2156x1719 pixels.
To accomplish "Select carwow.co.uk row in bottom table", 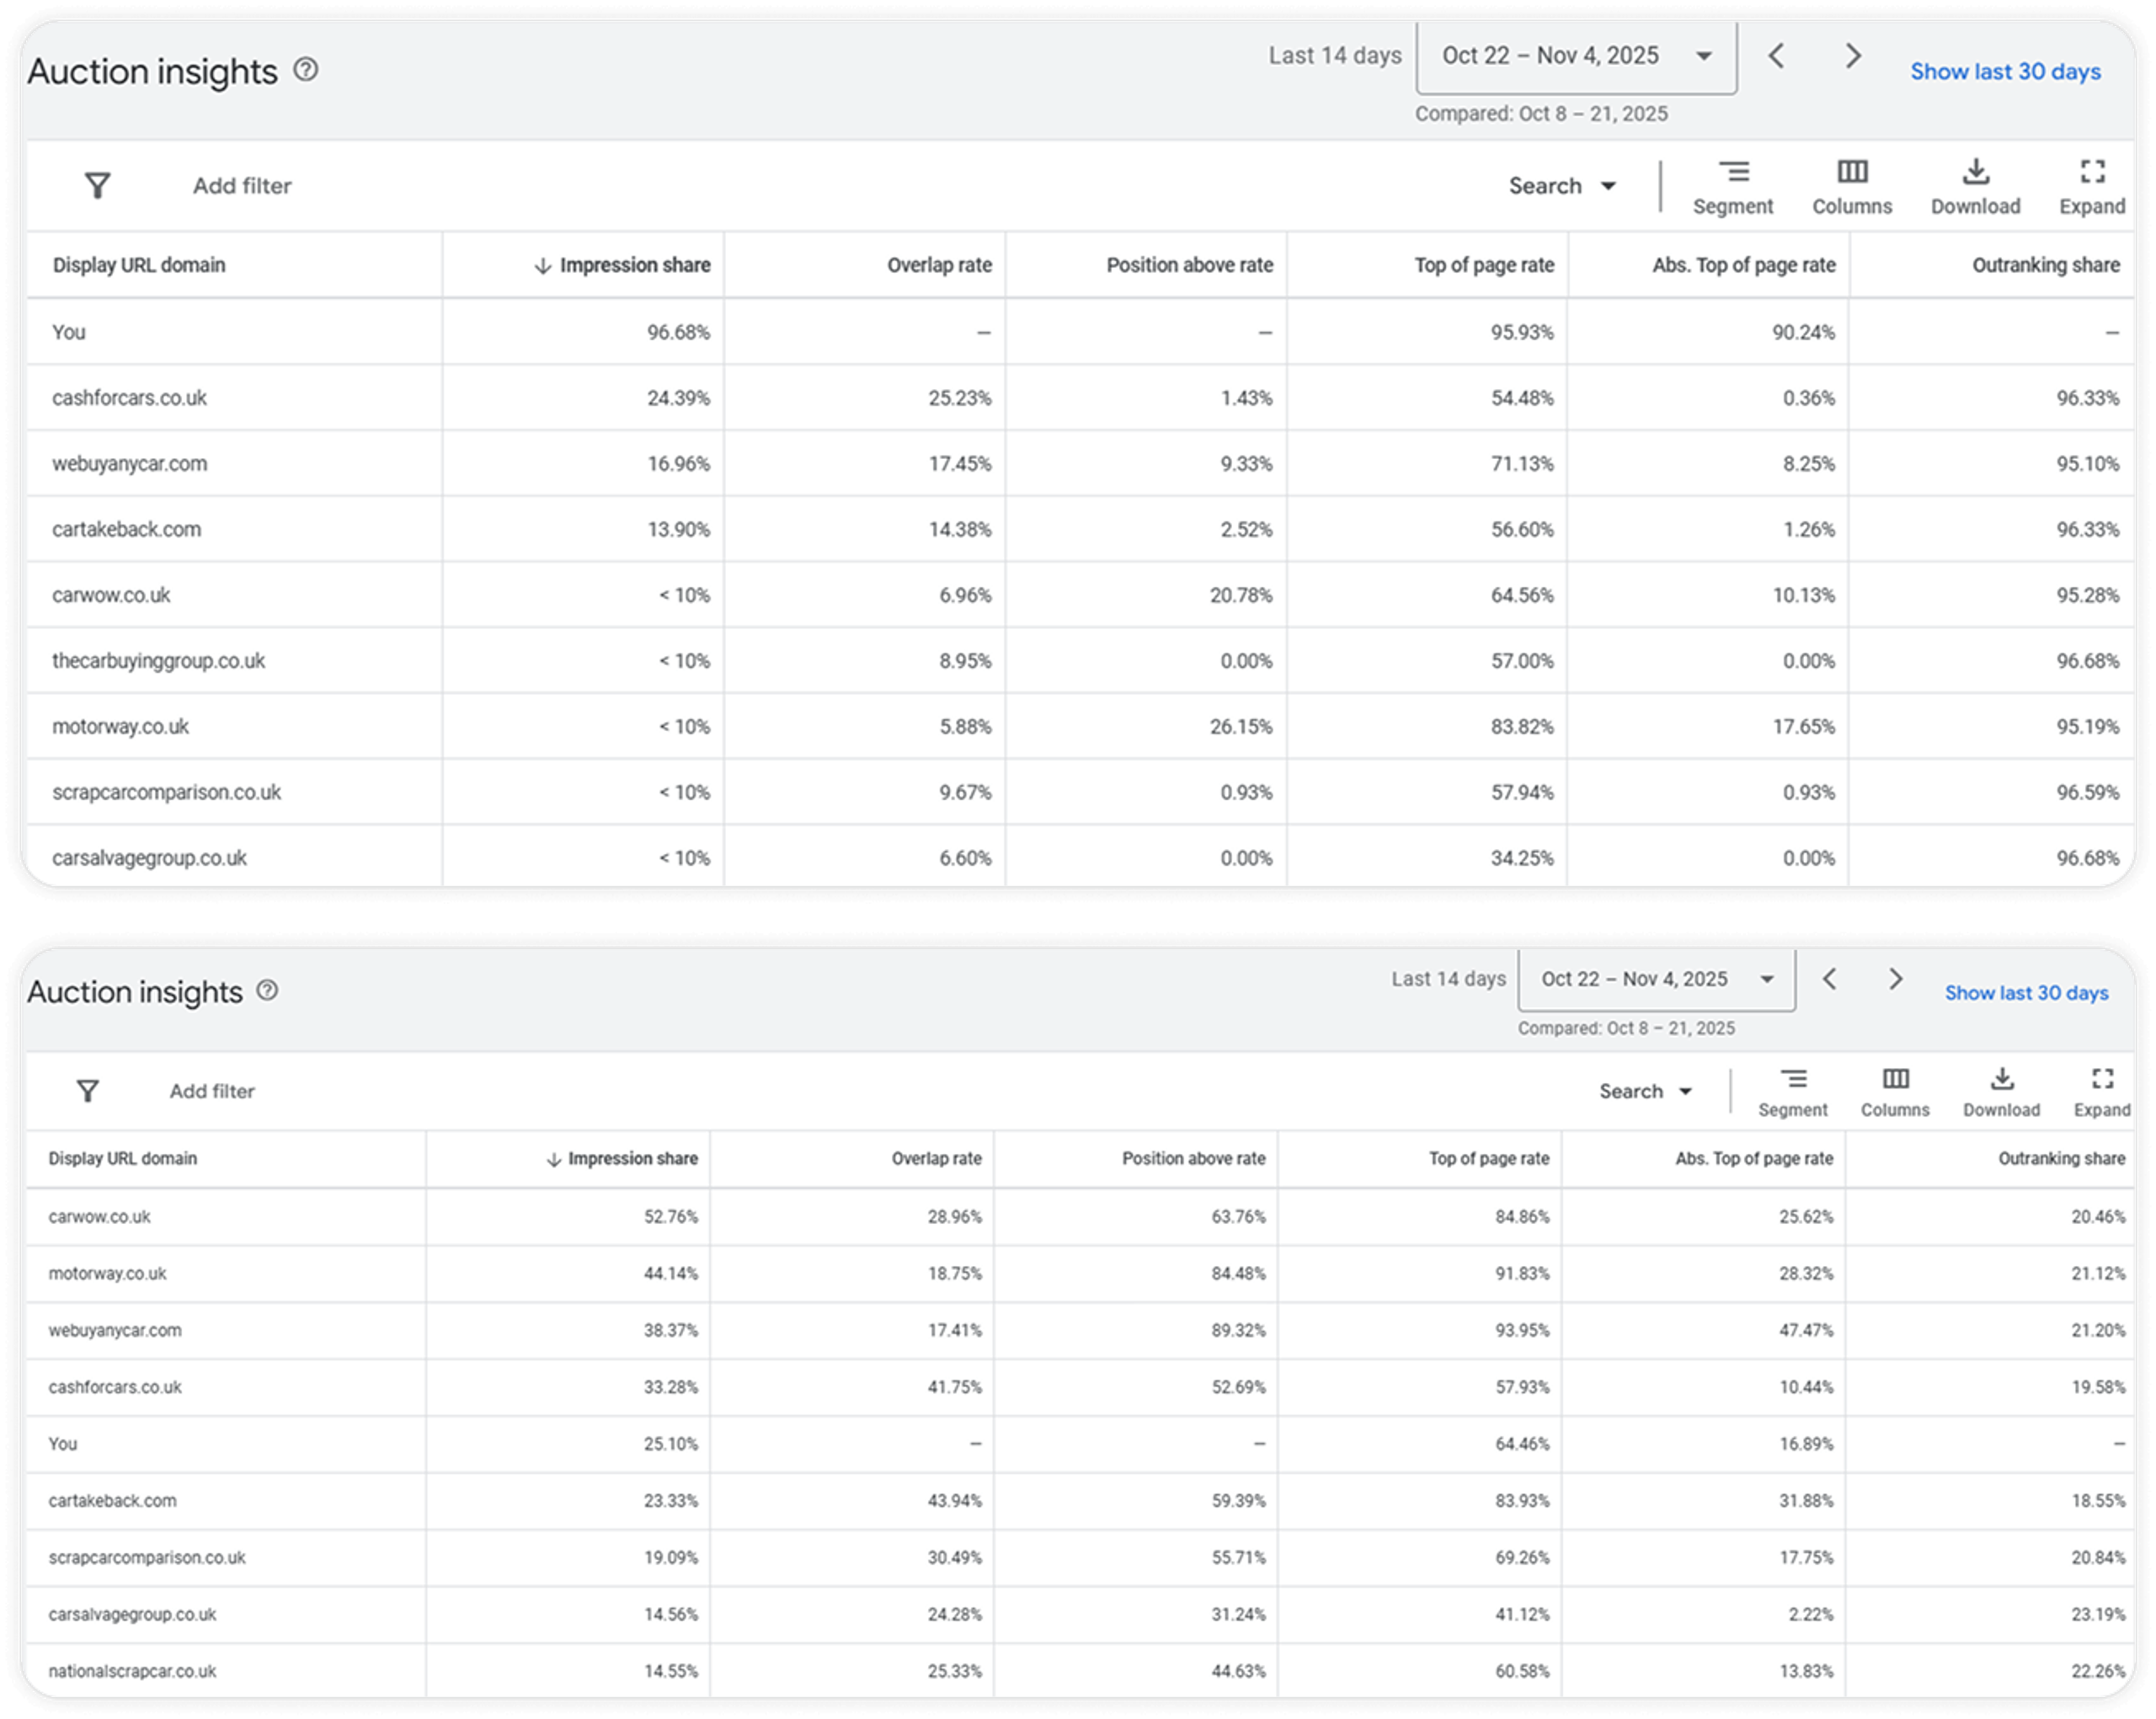I will point(1080,1217).
